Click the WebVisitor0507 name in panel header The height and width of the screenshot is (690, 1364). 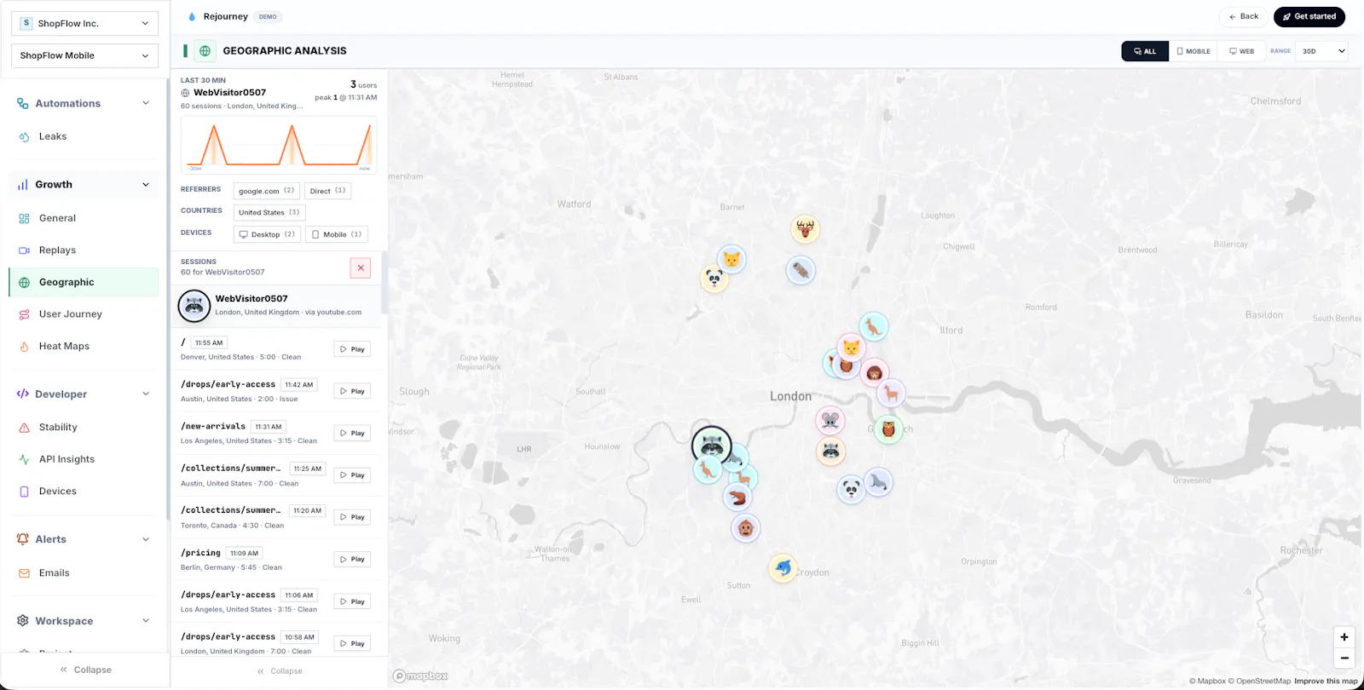point(229,93)
